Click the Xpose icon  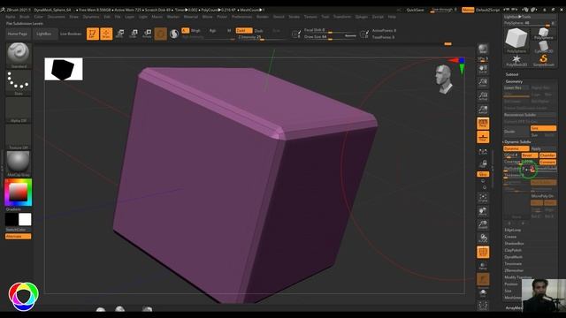point(483,306)
